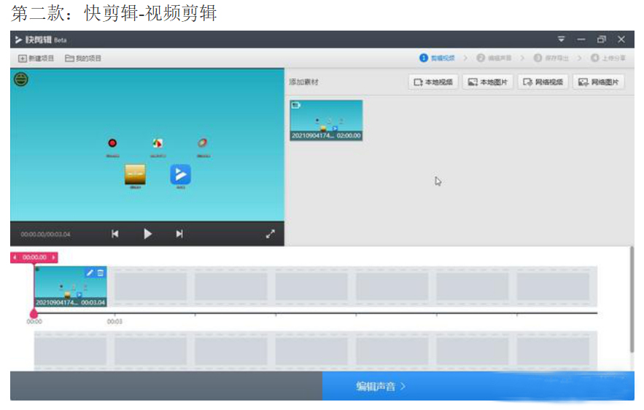
Task: Go to step 3 保存导出 tab
Action: [x=551, y=58]
